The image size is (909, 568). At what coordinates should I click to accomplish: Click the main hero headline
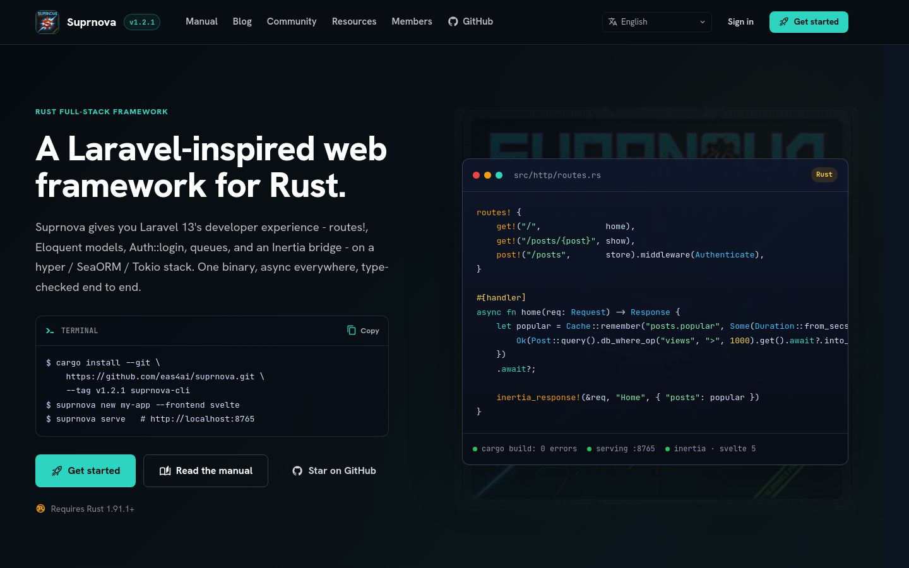point(211,167)
